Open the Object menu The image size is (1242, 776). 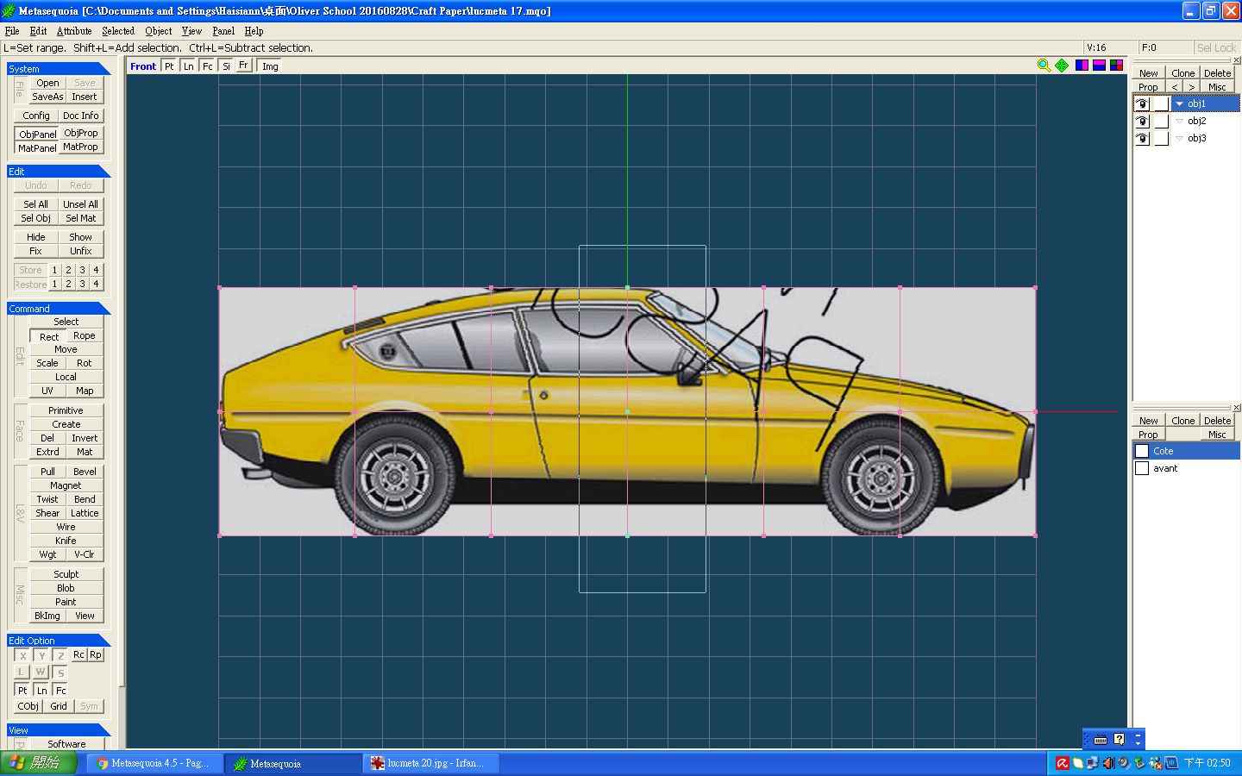[x=159, y=31]
